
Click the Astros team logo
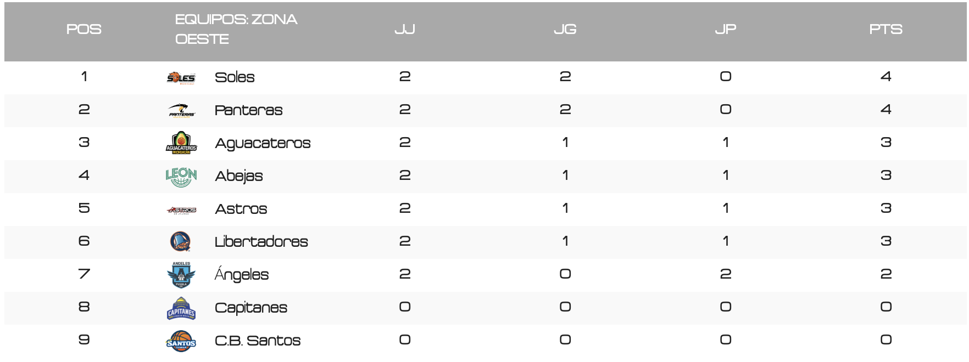181,210
